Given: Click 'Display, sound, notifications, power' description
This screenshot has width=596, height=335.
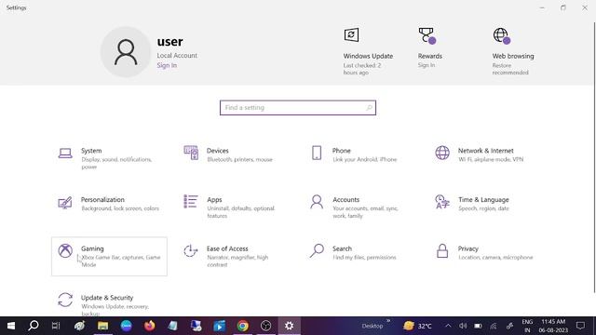Looking at the screenshot, I should click(116, 164).
